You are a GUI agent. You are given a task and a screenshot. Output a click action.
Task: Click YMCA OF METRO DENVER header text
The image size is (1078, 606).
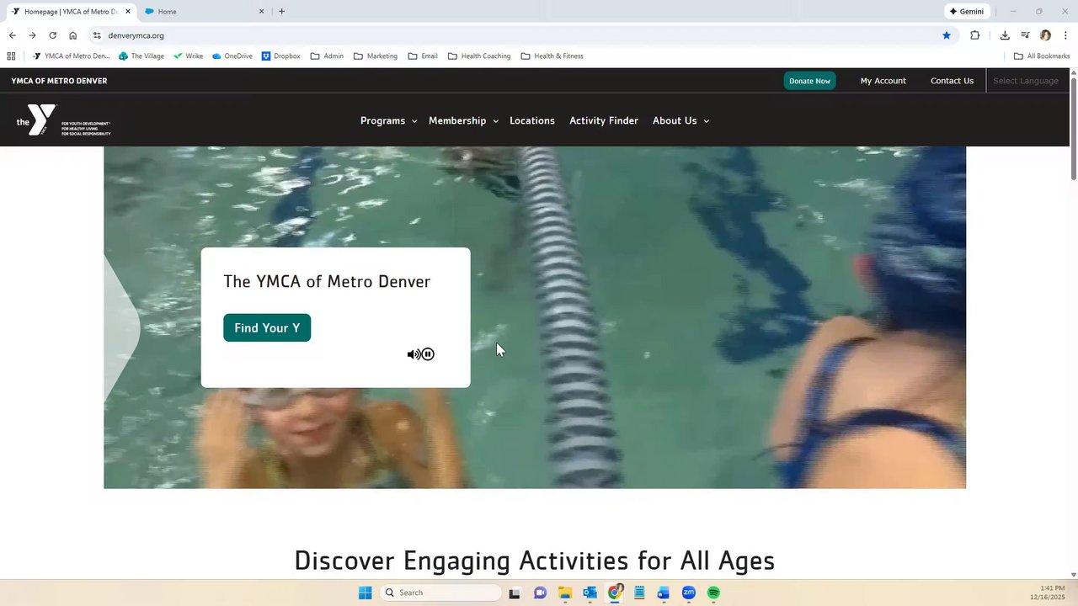[x=59, y=81]
